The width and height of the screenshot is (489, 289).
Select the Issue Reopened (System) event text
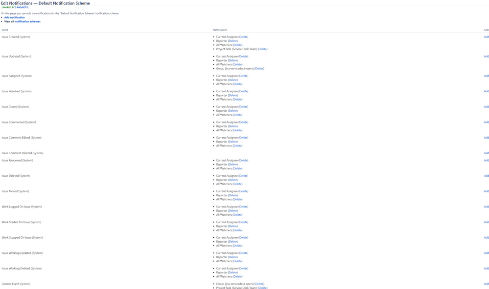coord(17,161)
